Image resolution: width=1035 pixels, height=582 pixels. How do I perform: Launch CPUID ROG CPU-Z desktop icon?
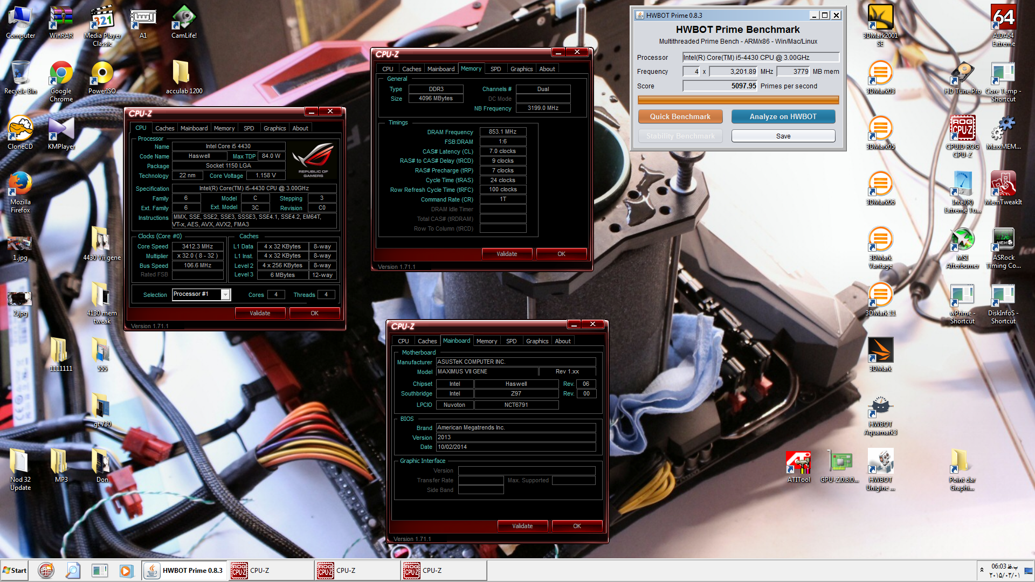(x=962, y=136)
